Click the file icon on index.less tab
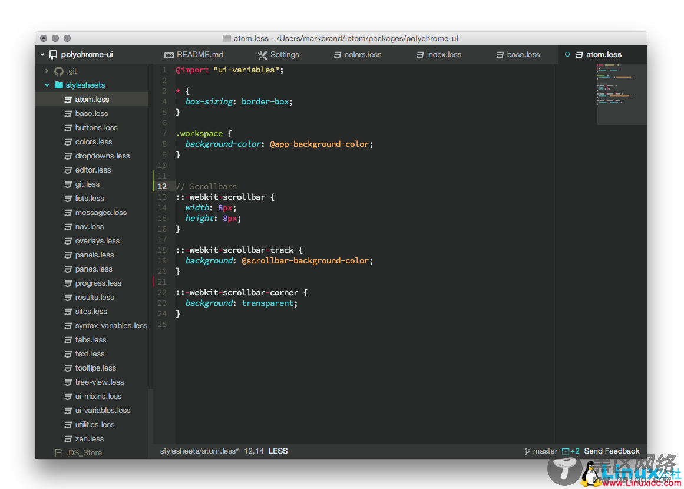Viewport: 684px width, 489px height. click(x=419, y=55)
